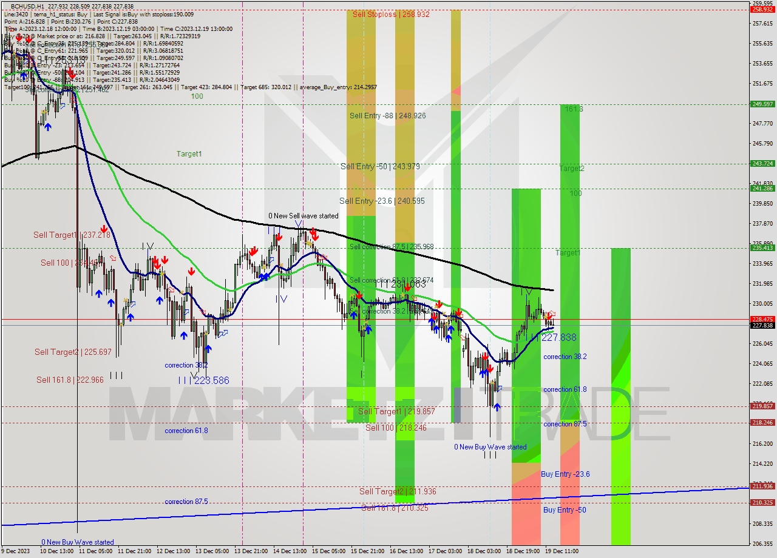Click the green 235.413 price axis tag
Screen dimensions: 777x558
click(x=762, y=247)
